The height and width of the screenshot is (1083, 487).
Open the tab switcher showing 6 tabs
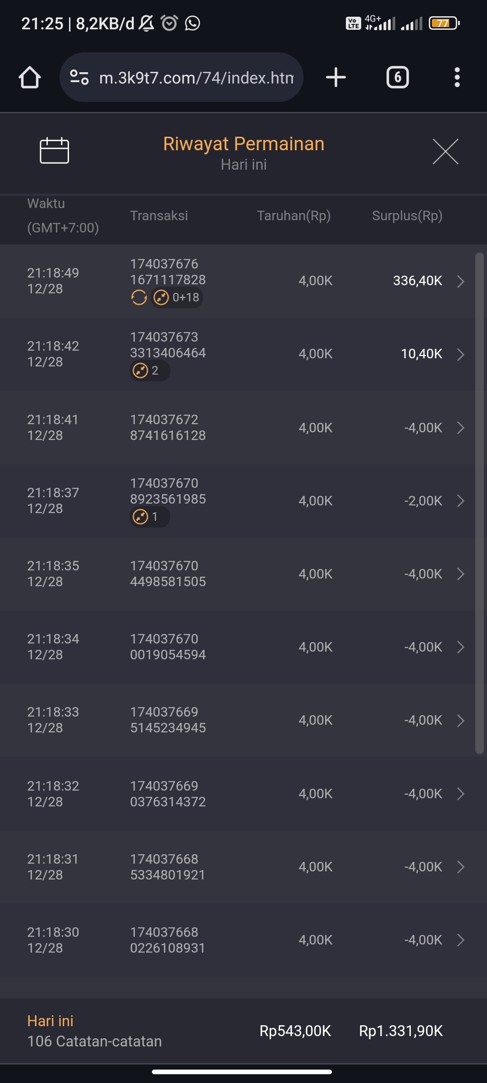[397, 78]
